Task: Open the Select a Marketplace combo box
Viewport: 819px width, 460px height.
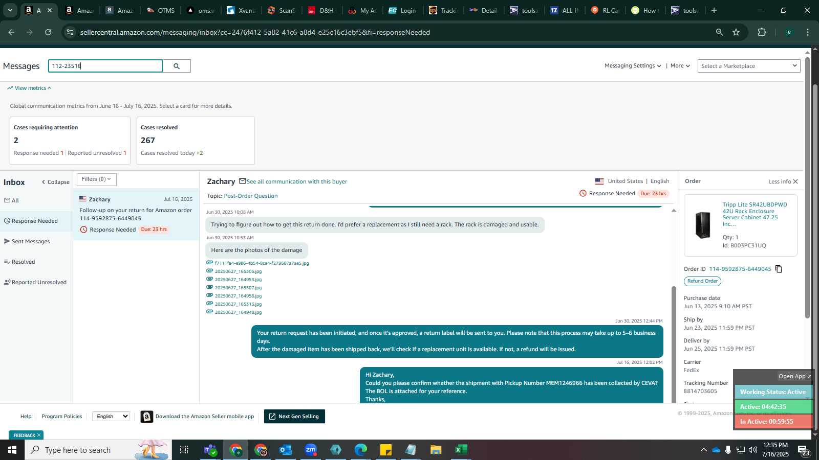Action: [x=749, y=66]
